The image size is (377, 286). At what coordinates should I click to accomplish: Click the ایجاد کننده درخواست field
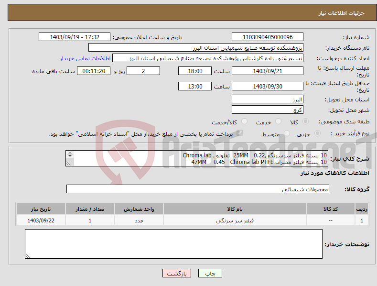(208, 58)
